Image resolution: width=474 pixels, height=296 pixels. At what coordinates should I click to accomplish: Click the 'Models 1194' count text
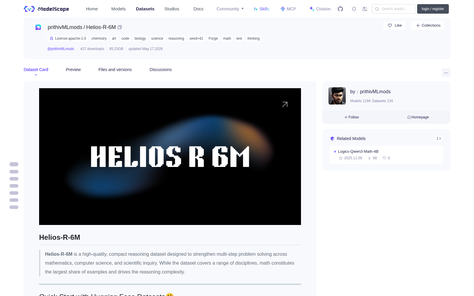click(360, 101)
